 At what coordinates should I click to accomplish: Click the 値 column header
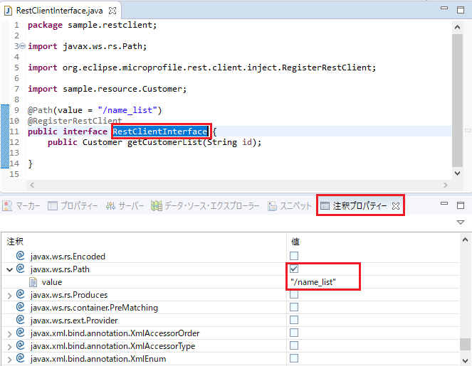(x=295, y=242)
